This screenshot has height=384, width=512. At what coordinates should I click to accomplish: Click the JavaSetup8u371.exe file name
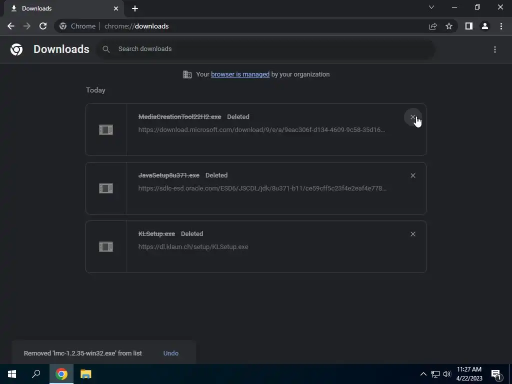click(x=169, y=175)
